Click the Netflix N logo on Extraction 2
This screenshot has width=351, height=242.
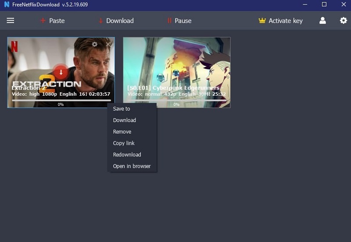(14, 47)
